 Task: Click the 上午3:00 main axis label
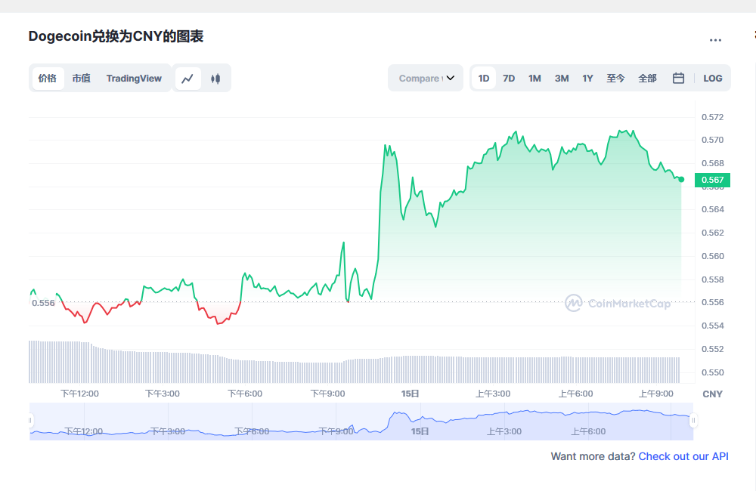[493, 394]
